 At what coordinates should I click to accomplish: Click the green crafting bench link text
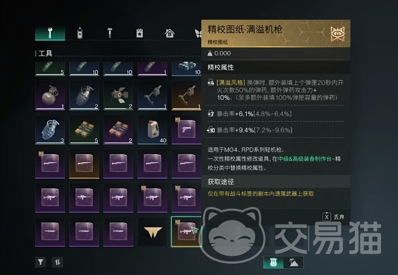pos(304,159)
